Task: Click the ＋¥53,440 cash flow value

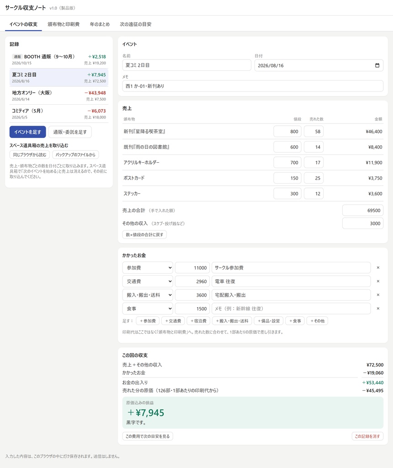Action: (373, 383)
